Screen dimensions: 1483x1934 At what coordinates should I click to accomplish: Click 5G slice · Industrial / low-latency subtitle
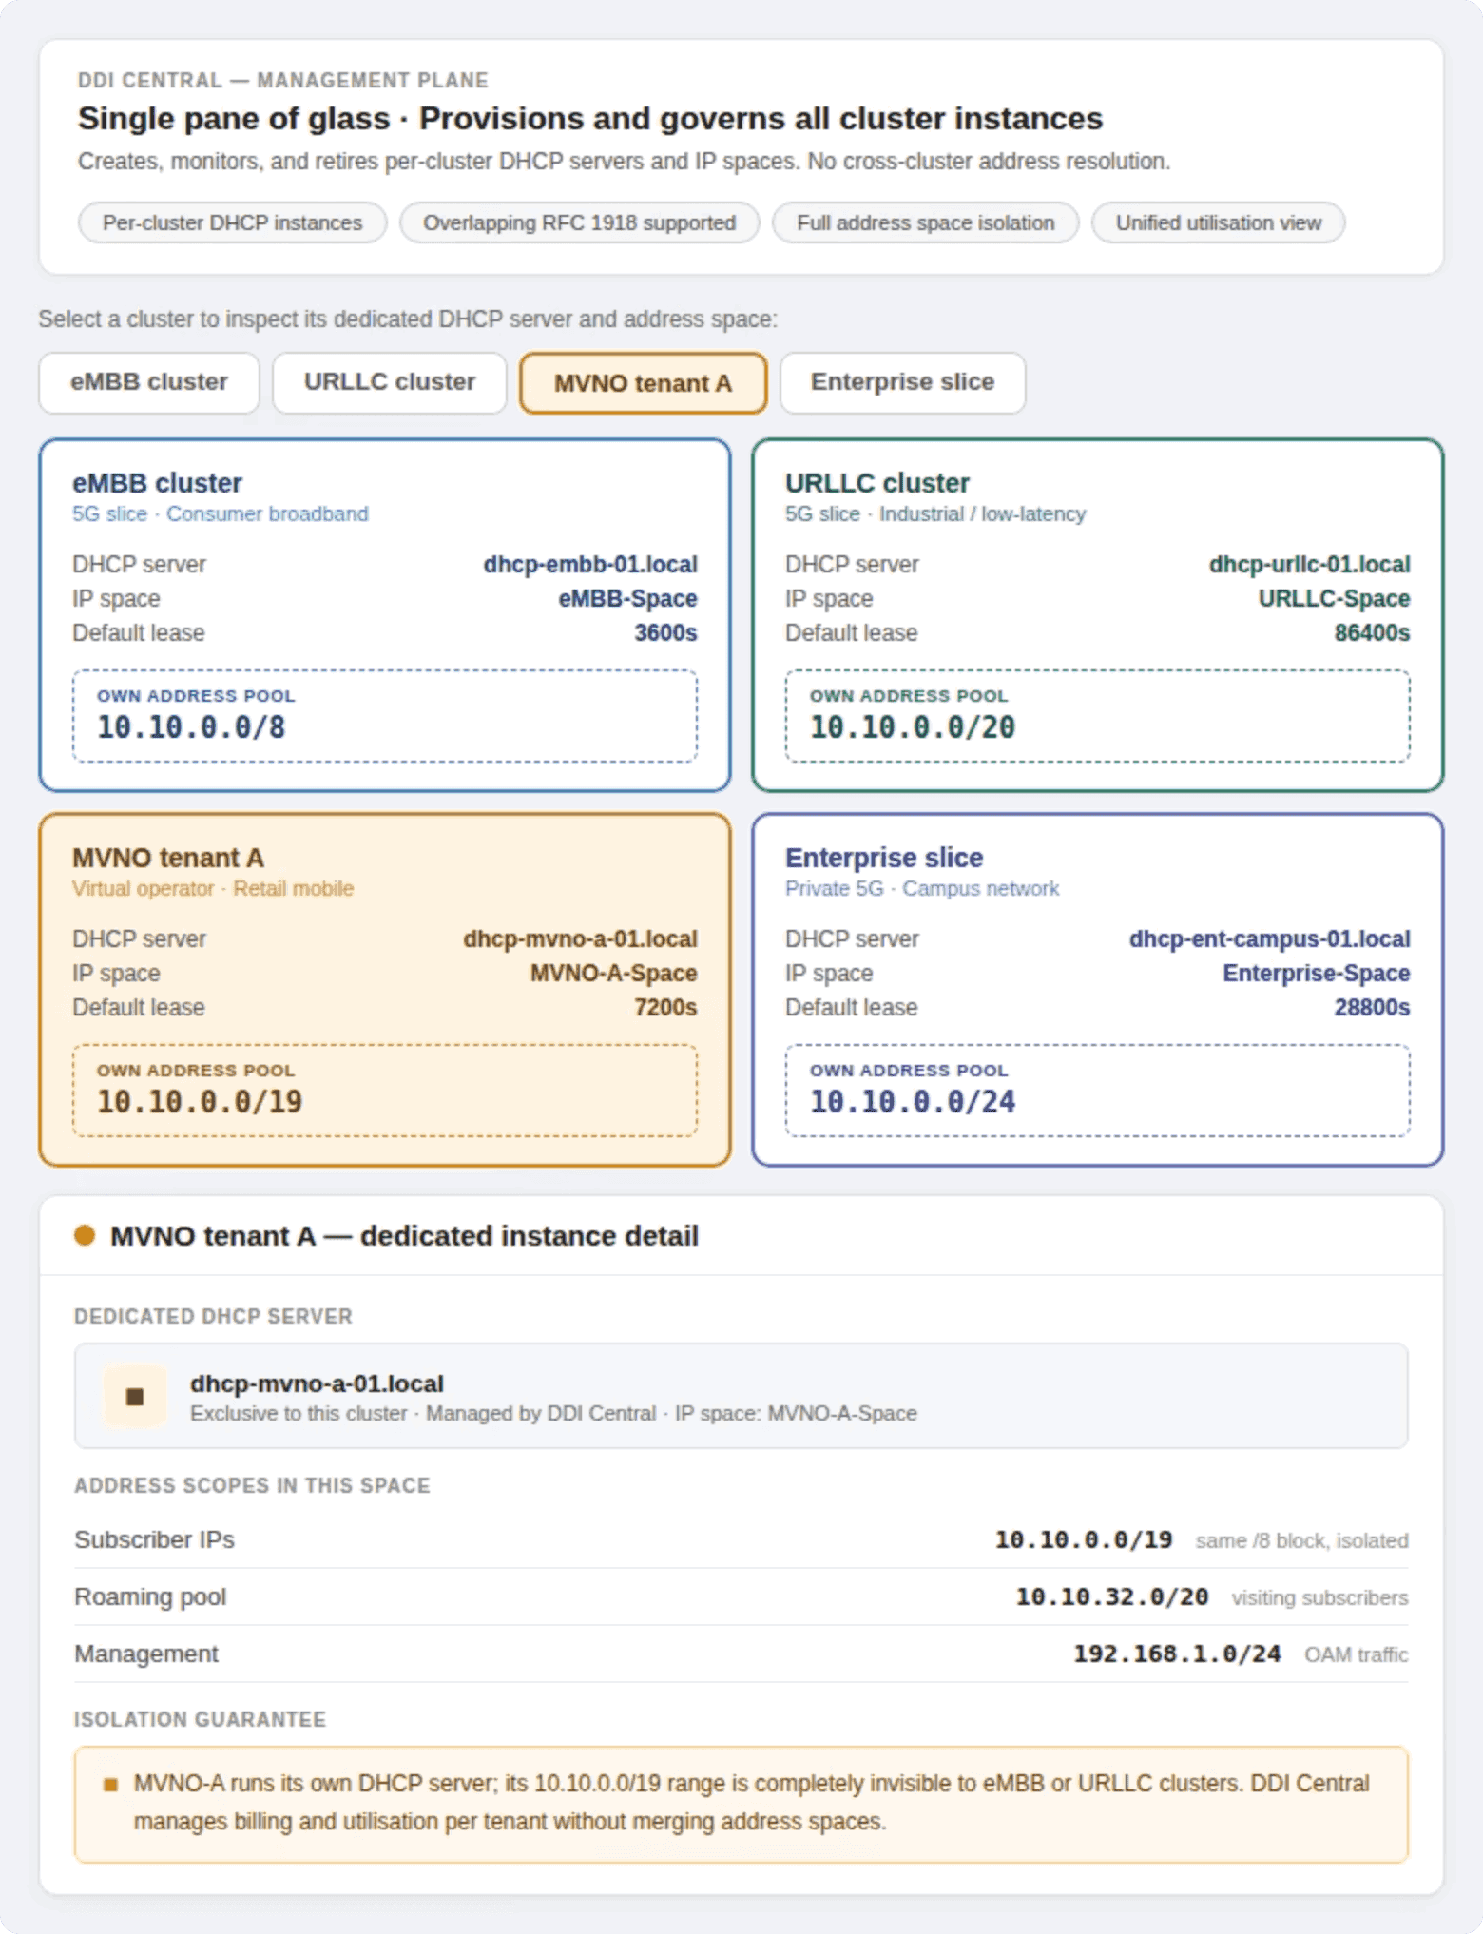(935, 514)
